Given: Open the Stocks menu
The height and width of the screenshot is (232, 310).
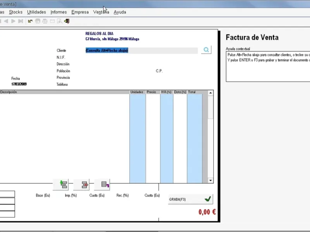Looking at the screenshot, I should (15, 12).
